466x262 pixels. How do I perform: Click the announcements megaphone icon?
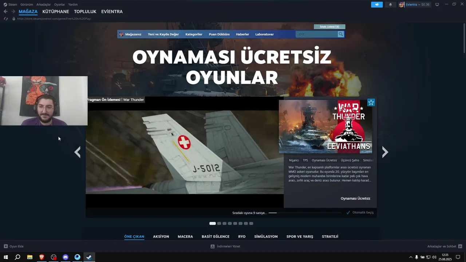(377, 4)
